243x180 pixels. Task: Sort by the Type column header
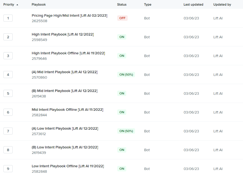(x=147, y=4)
